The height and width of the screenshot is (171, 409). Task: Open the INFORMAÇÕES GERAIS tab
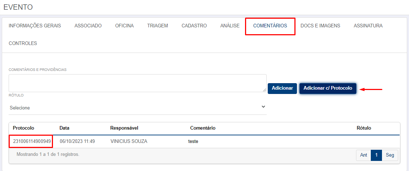(35, 26)
